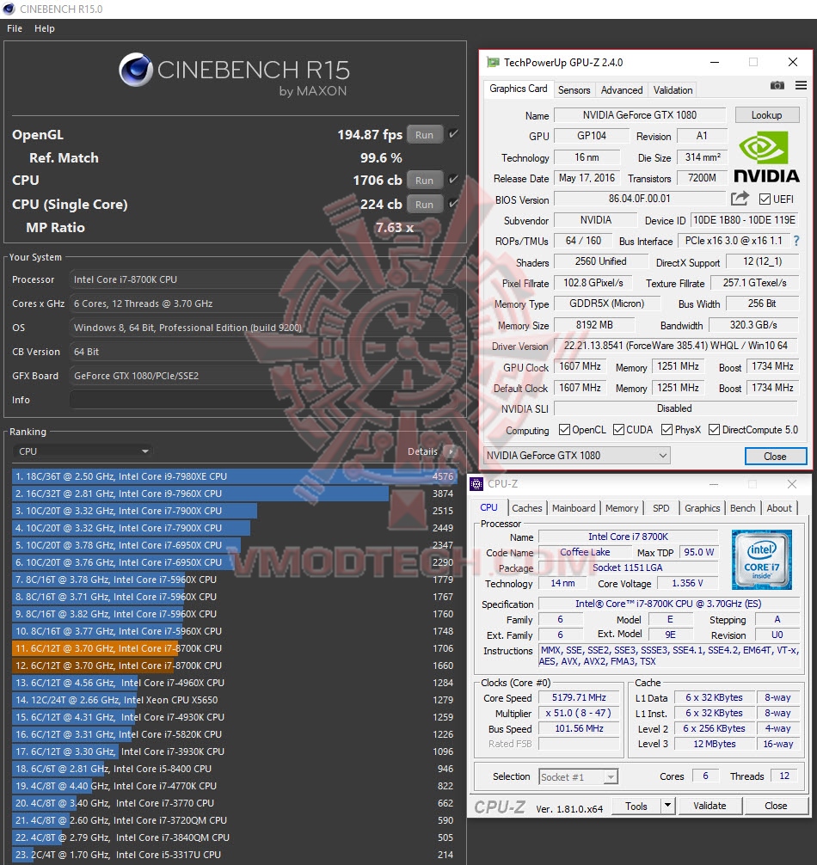Select ranking row 12 i7-8700K 1660

click(x=234, y=666)
